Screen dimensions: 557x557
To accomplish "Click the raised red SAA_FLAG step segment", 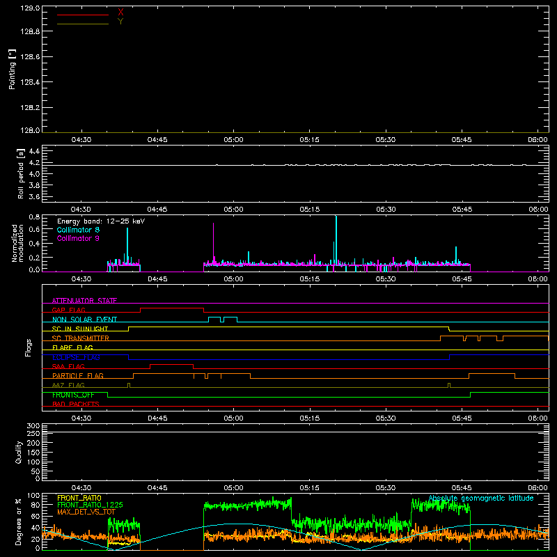I will [x=171, y=364].
